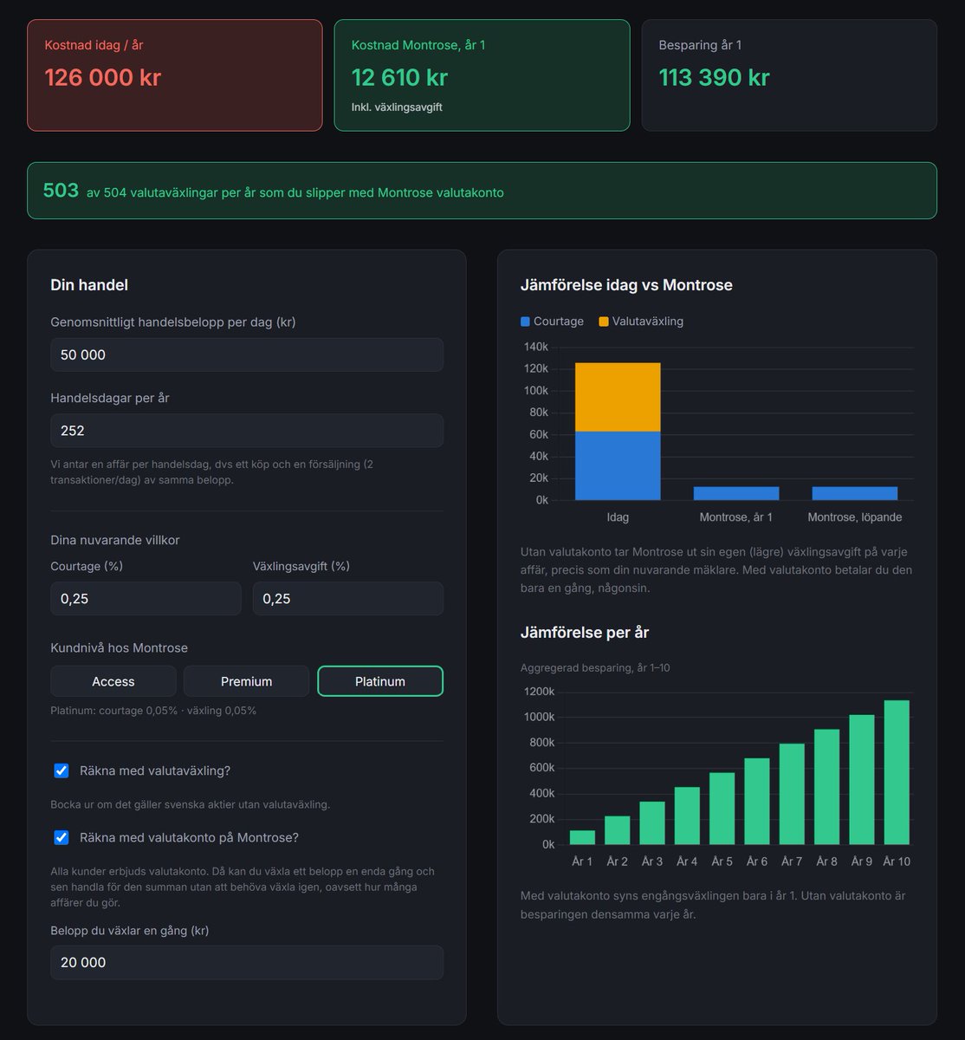
Task: Click the År 9 savings bar
Action: pyautogui.click(x=862, y=780)
